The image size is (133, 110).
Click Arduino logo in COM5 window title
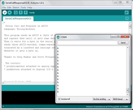coord(58,37)
